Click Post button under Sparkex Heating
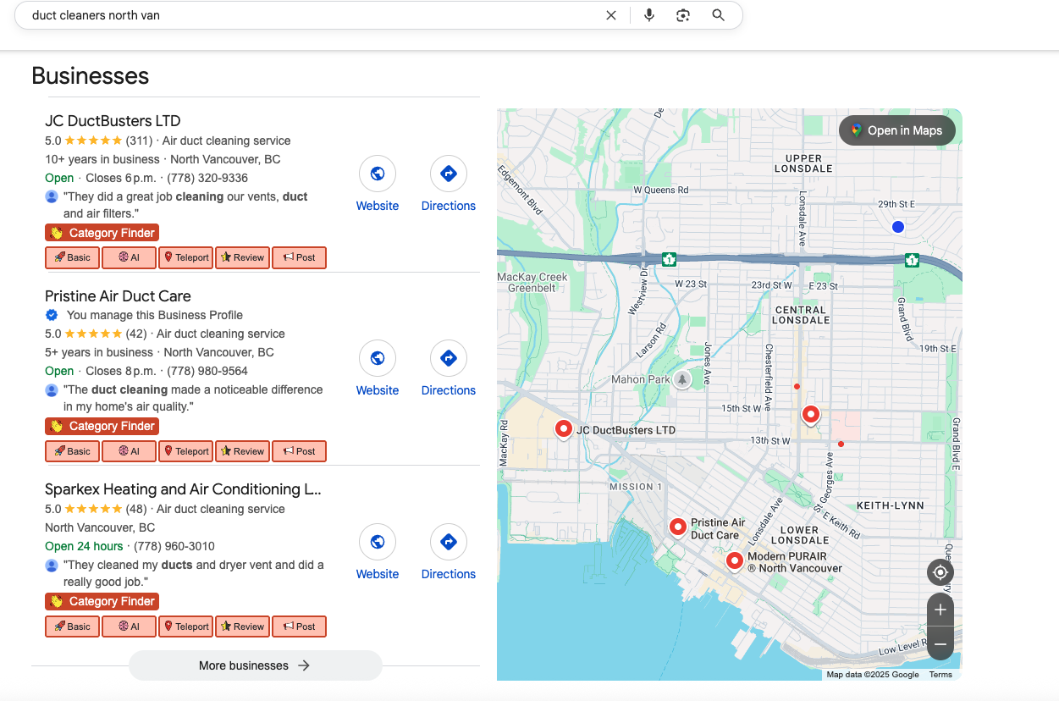1059x701 pixels. pyautogui.click(x=299, y=626)
